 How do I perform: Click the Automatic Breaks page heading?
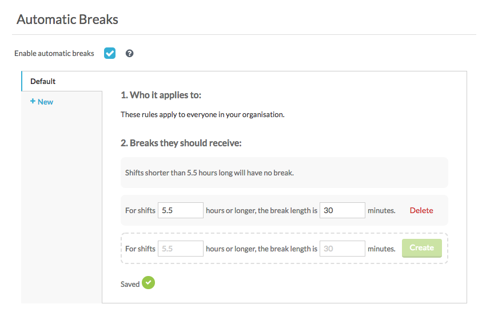click(67, 19)
